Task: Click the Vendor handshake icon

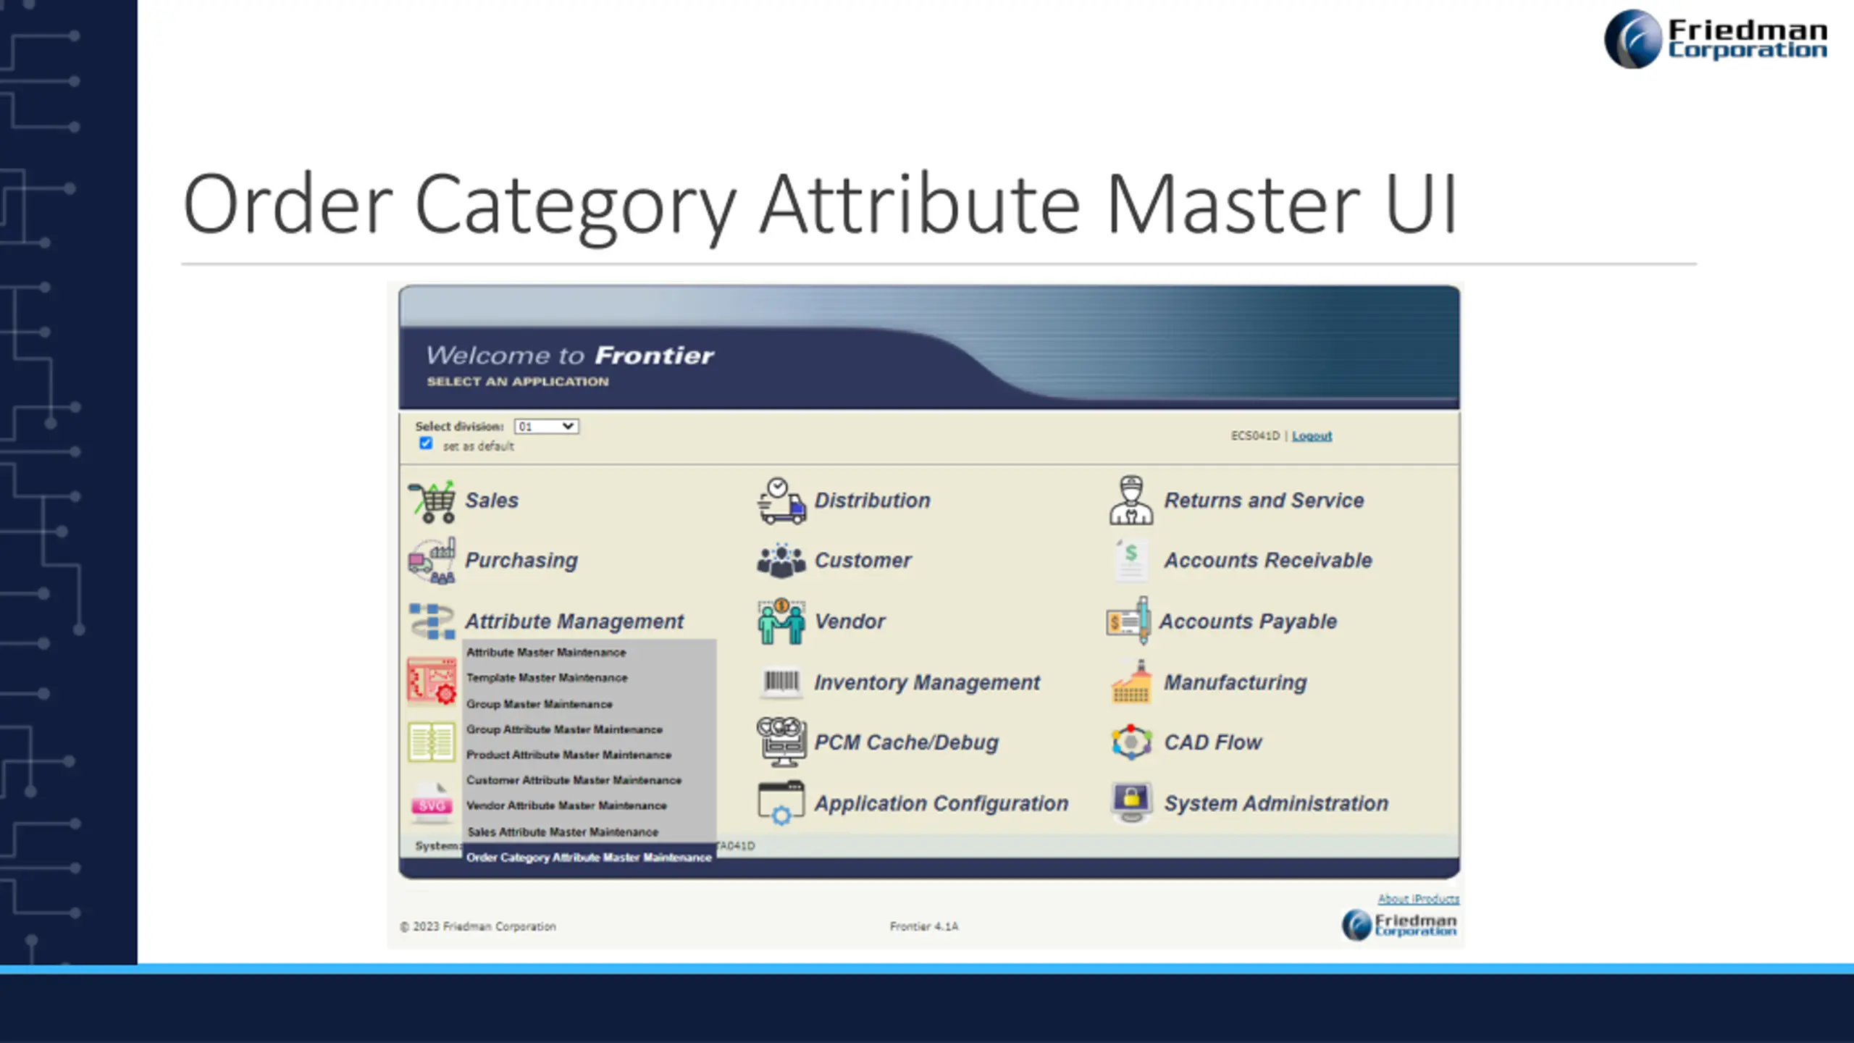Action: (781, 621)
